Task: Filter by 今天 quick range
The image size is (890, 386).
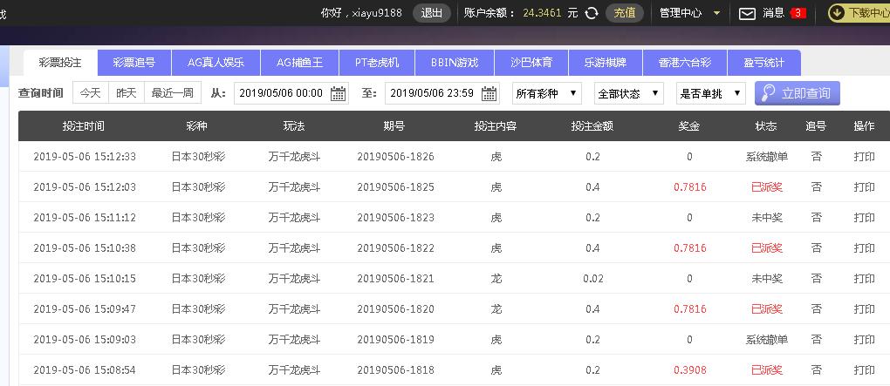Action: (91, 93)
